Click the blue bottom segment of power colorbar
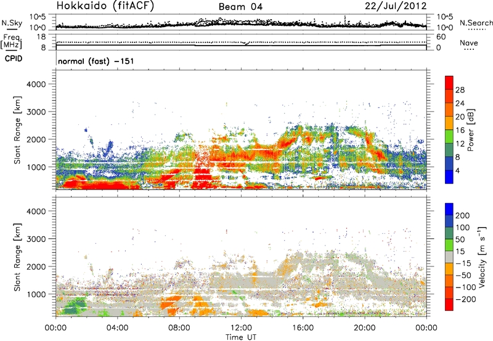 (449, 177)
